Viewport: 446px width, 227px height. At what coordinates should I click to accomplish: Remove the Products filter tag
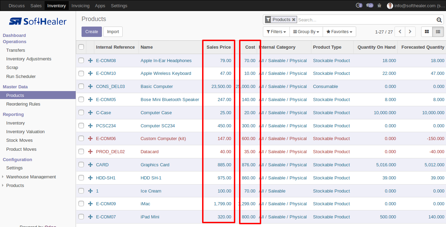(294, 20)
